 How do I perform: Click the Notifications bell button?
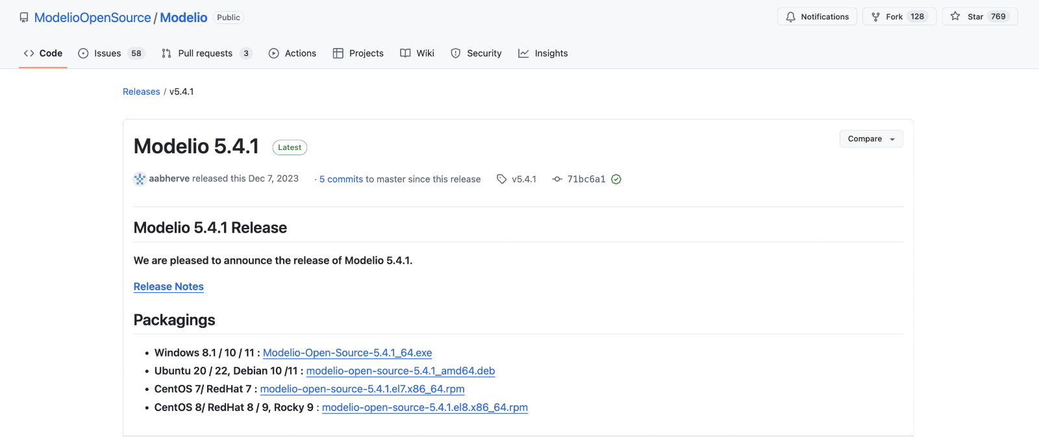817,17
